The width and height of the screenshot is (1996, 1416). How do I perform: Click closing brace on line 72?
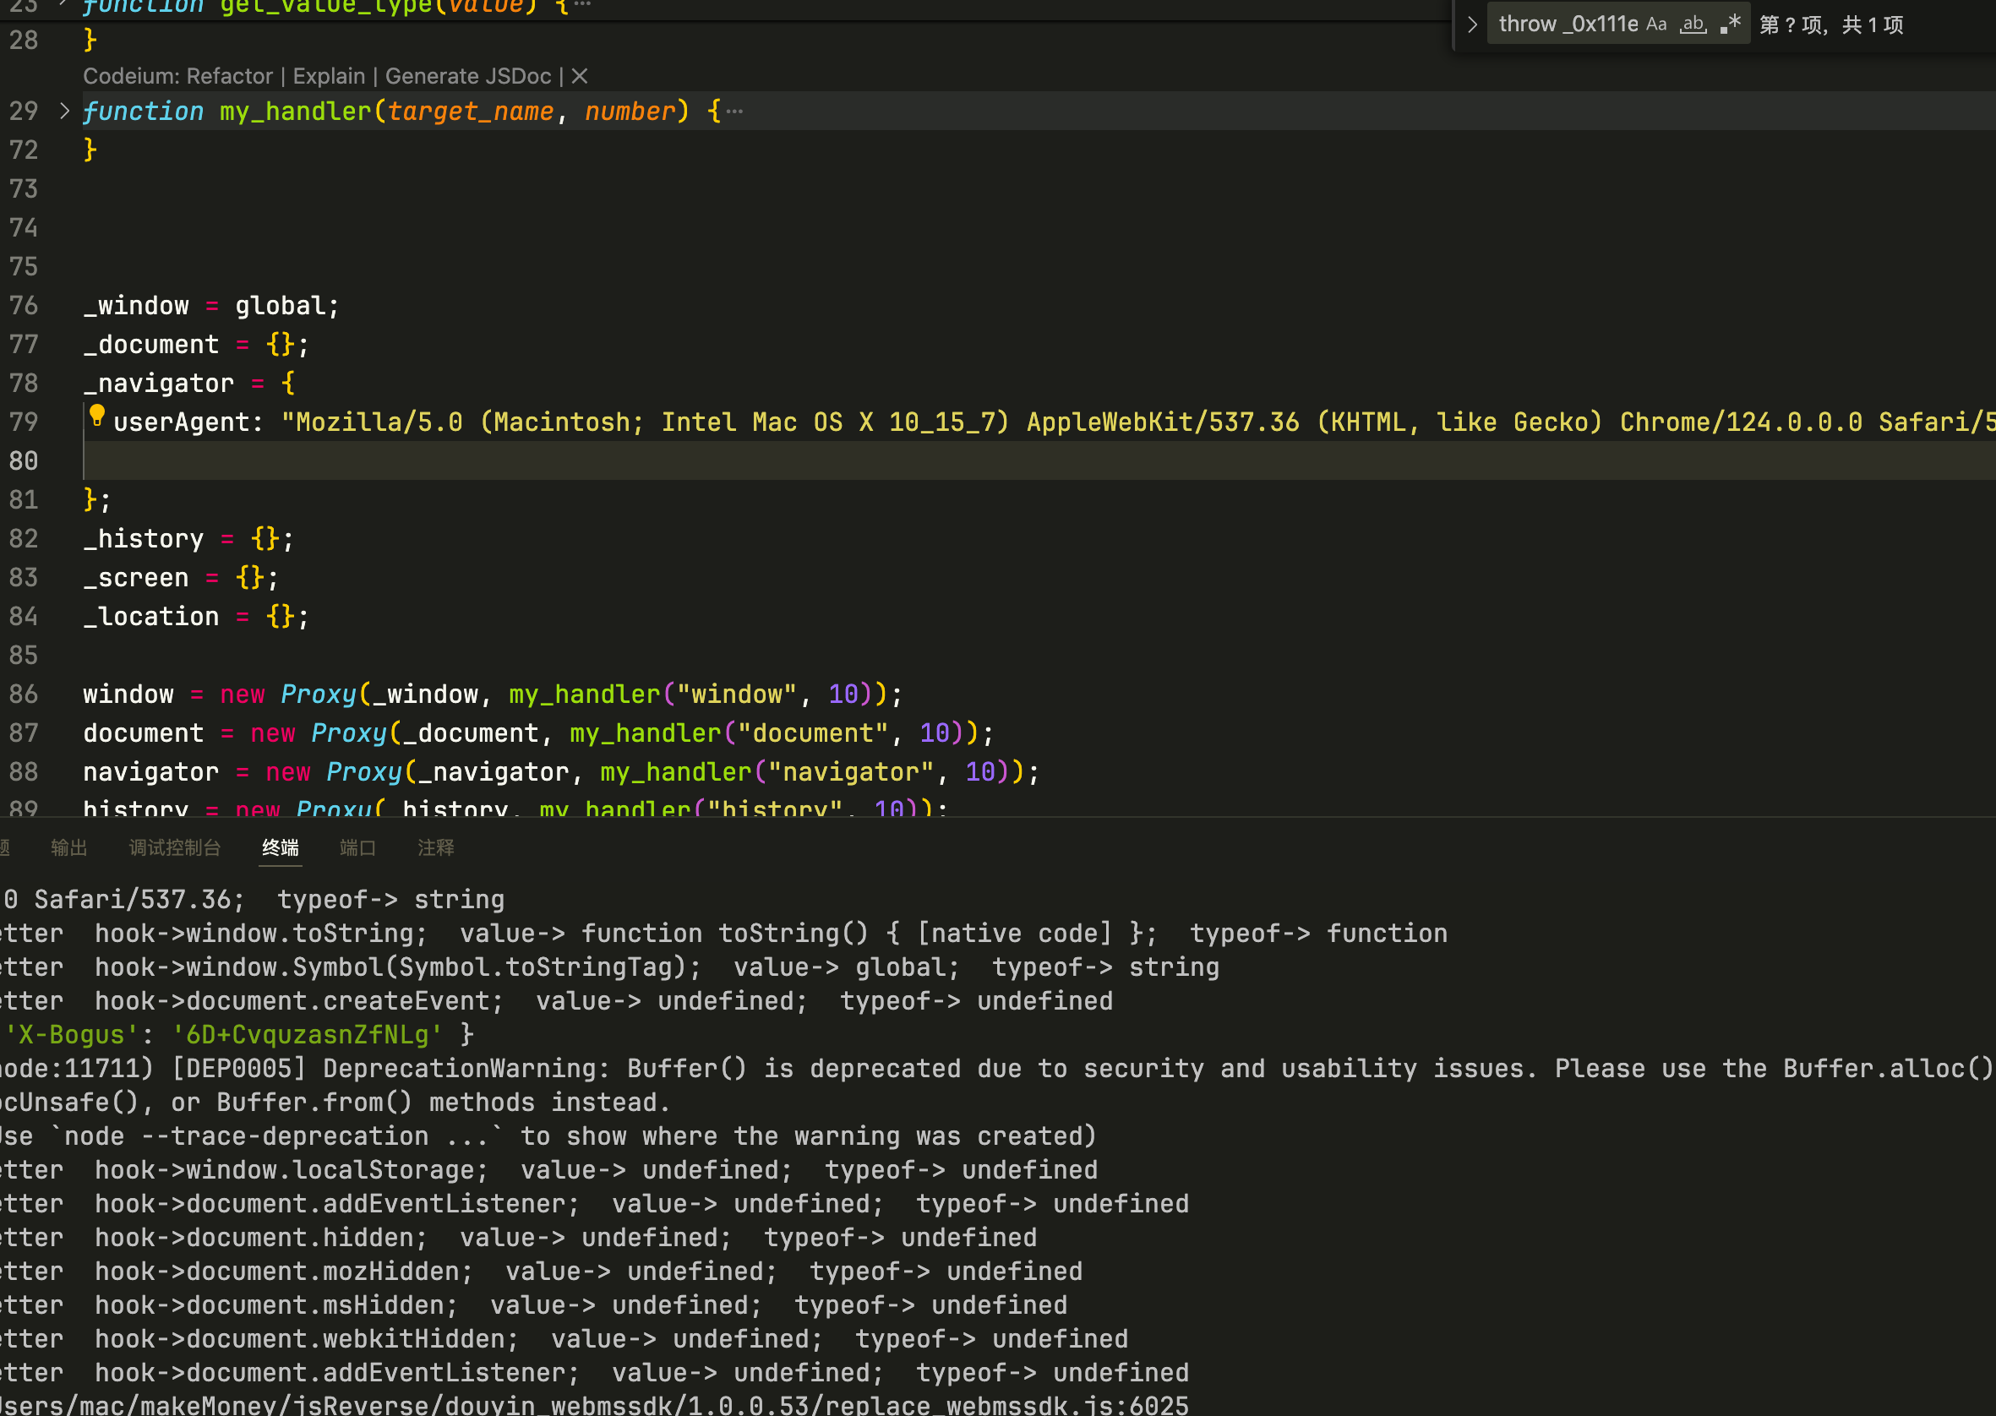coord(90,150)
